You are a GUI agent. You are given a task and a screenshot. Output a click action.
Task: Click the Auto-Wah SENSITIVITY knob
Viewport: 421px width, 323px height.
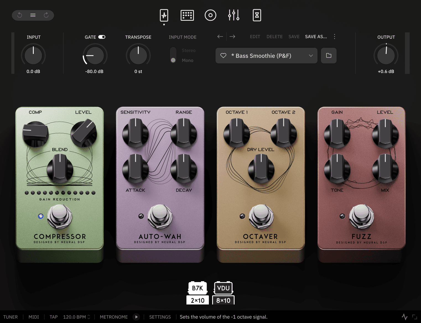tap(136, 133)
